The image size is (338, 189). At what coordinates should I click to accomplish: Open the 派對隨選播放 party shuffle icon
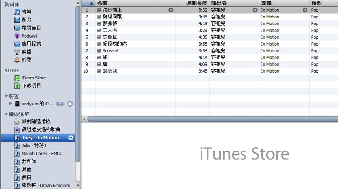pos(17,122)
